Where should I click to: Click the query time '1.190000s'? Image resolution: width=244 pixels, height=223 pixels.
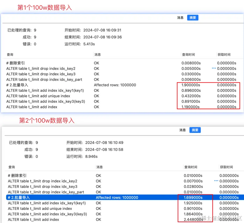click(190, 107)
